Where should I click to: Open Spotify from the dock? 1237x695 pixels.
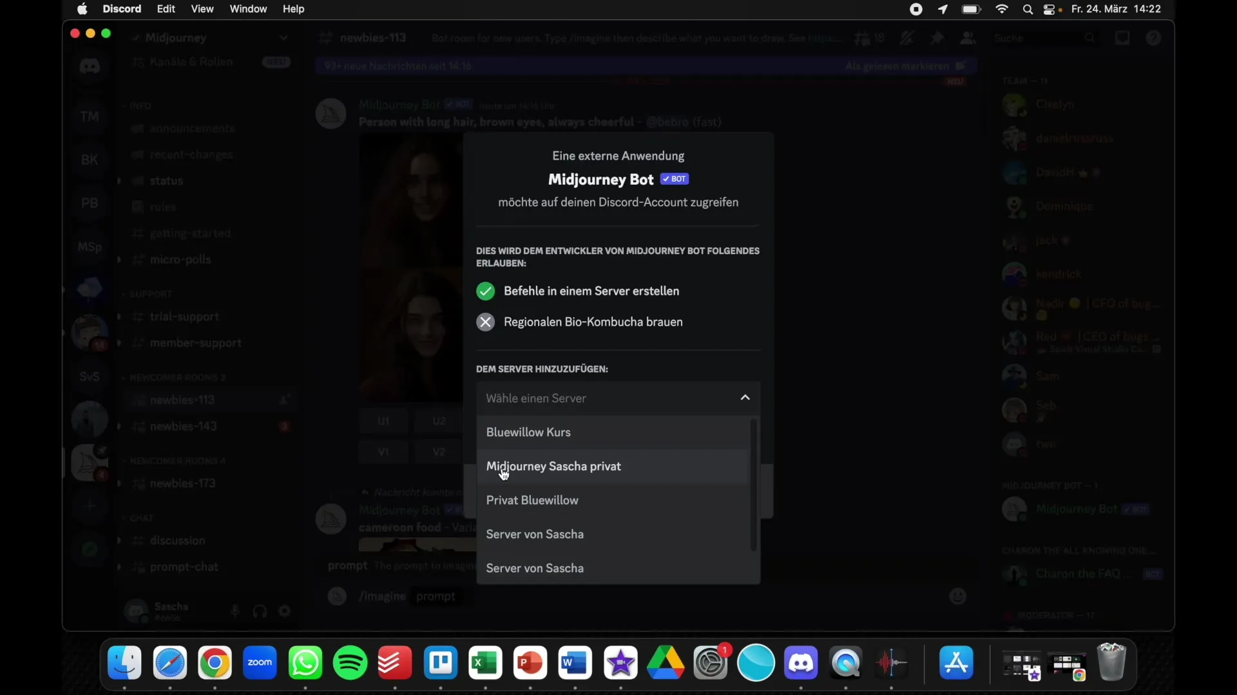350,663
